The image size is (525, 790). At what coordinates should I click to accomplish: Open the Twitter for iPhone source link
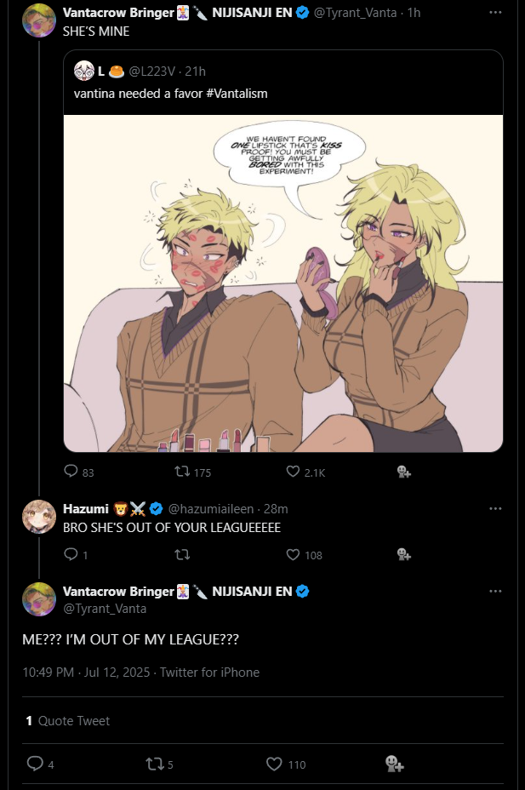pyautogui.click(x=210, y=673)
